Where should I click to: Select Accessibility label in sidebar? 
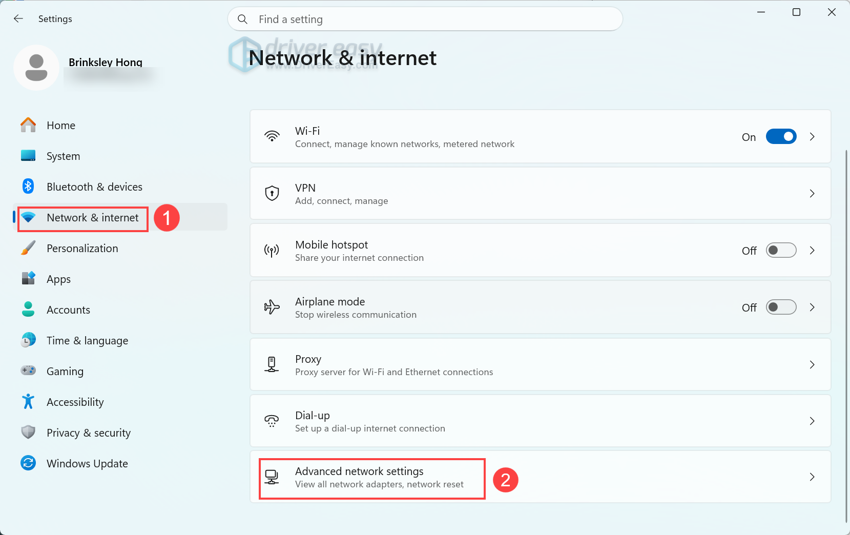pyautogui.click(x=75, y=402)
